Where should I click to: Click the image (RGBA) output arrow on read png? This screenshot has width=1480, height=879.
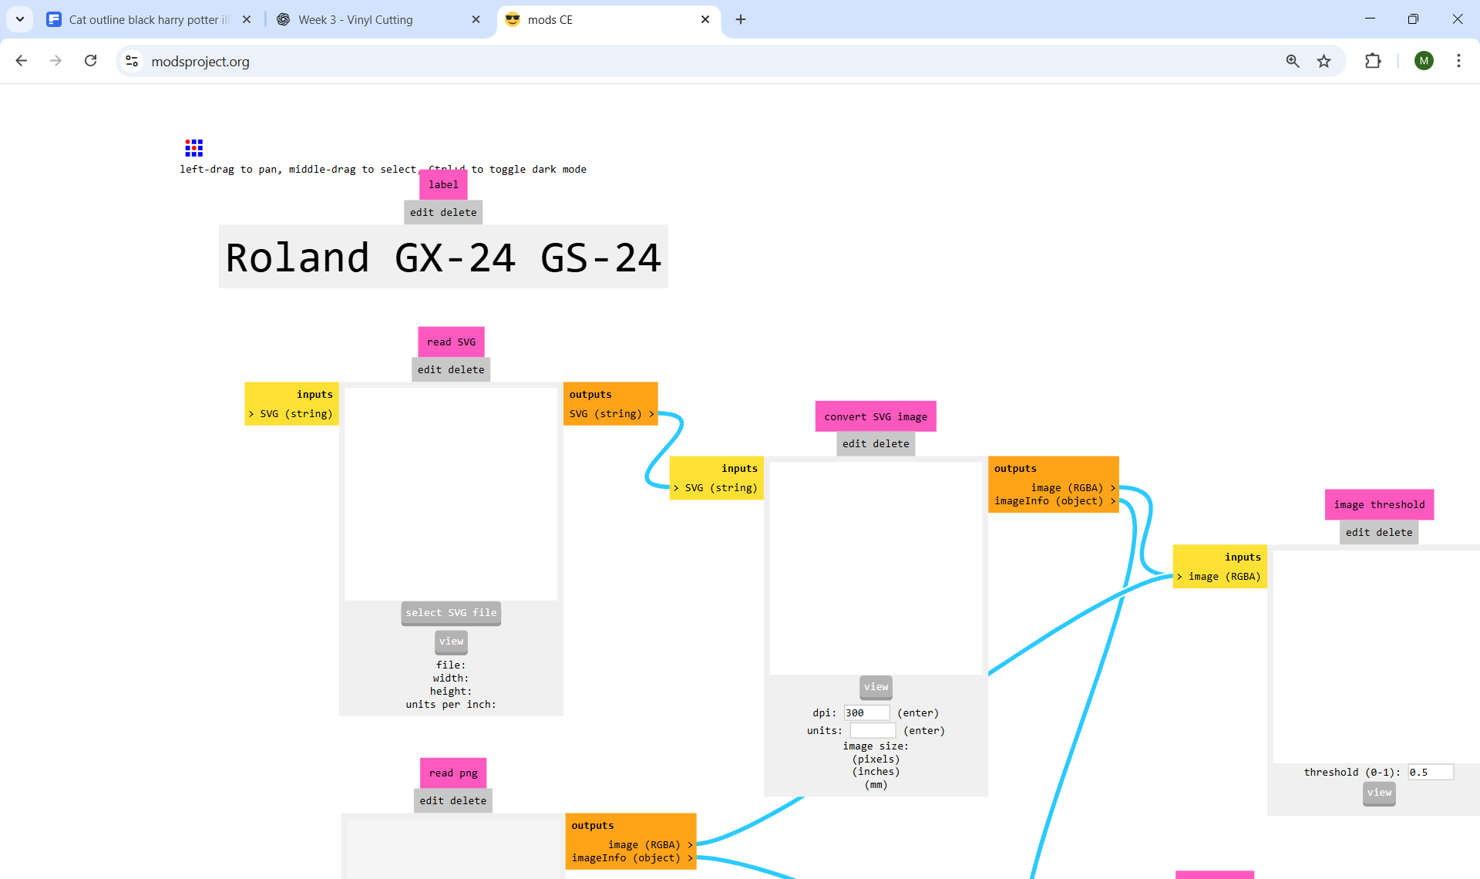(x=690, y=844)
